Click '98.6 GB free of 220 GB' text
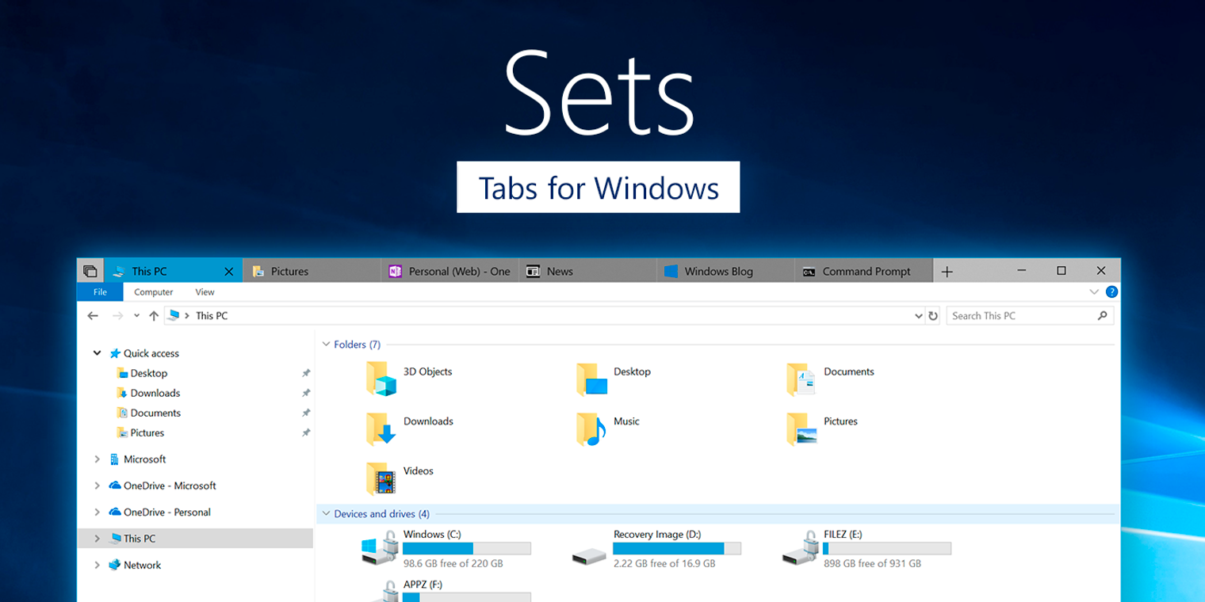 [x=453, y=564]
